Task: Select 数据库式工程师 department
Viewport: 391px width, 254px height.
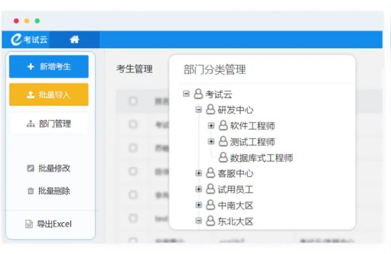Action: [x=261, y=158]
